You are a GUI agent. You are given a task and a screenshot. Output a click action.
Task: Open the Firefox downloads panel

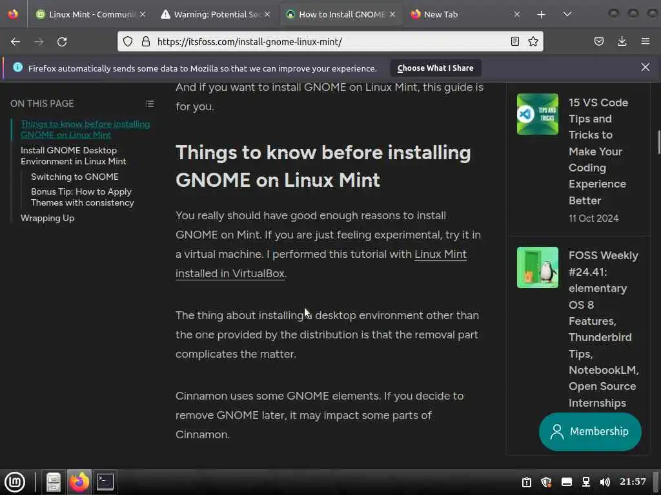[x=622, y=41]
